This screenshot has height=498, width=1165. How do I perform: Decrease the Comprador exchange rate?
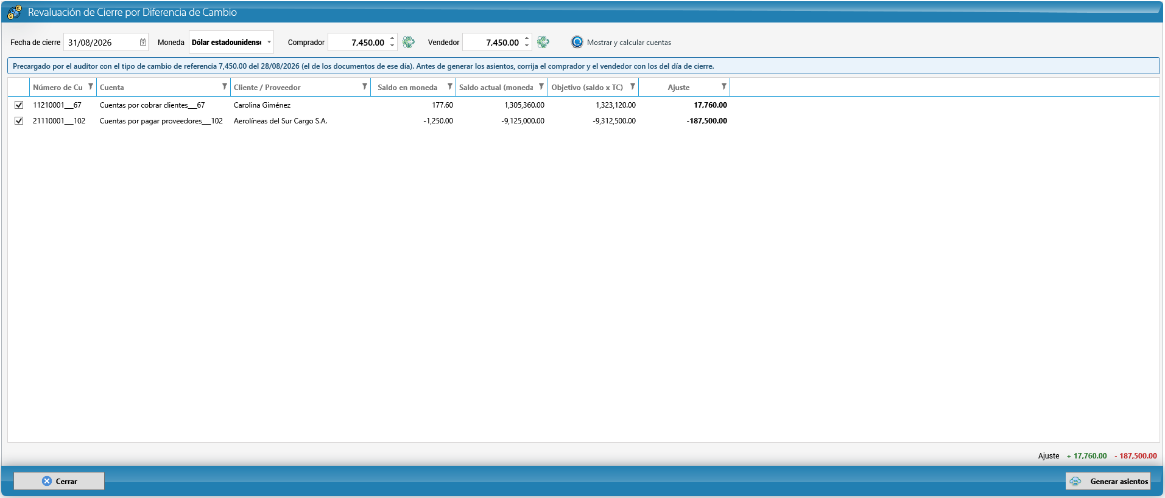coord(392,46)
